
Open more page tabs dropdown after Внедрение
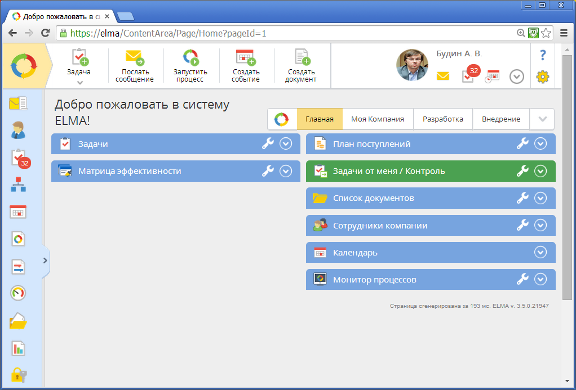tap(542, 119)
